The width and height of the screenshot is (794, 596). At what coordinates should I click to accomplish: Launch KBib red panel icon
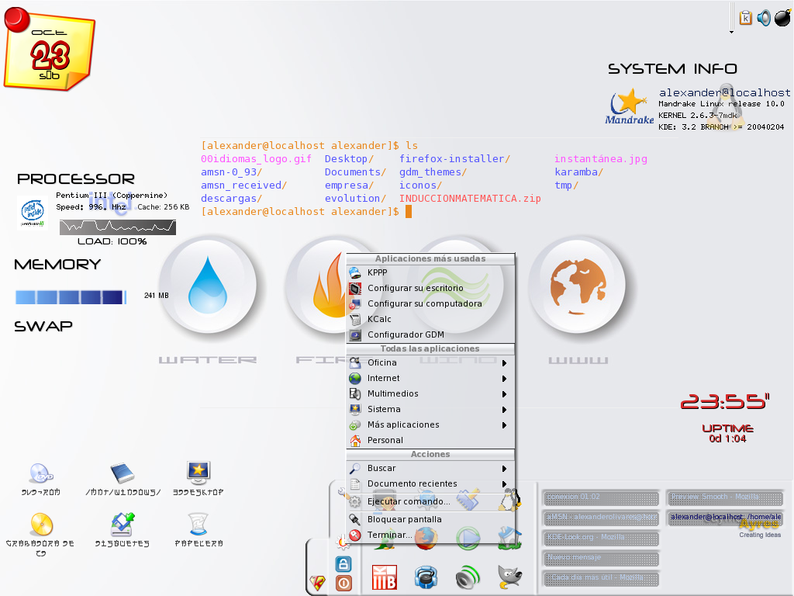(x=385, y=577)
